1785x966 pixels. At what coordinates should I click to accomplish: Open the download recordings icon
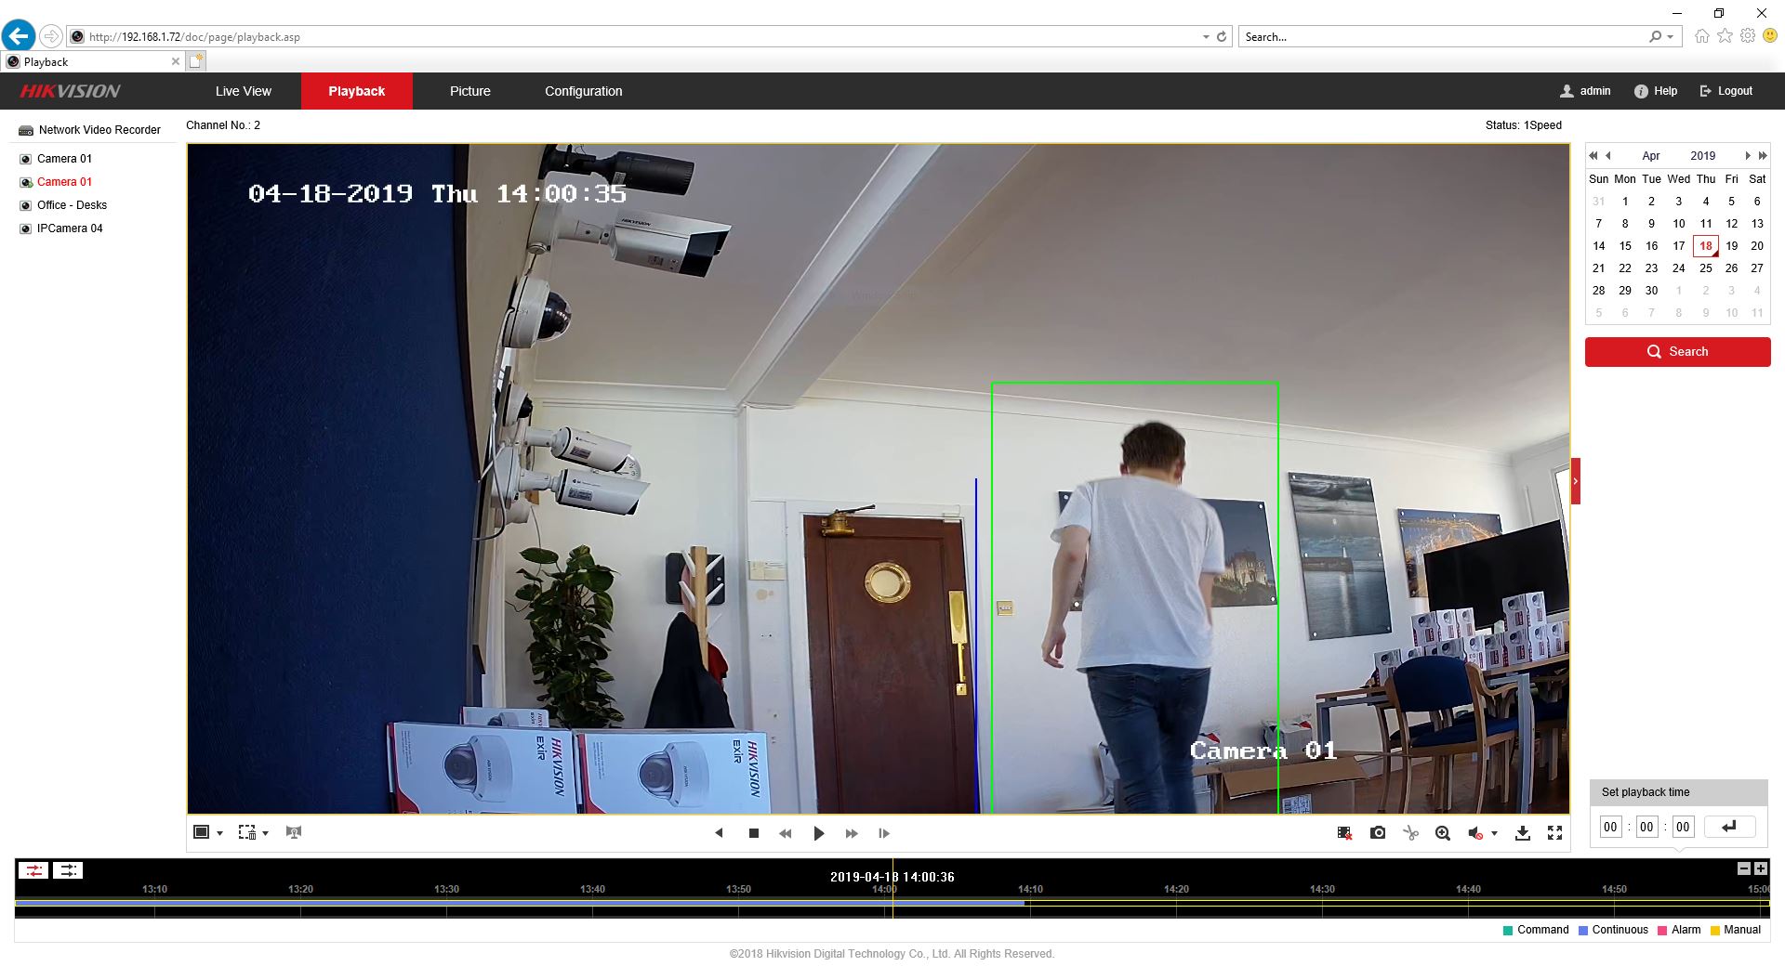[x=1522, y=833]
